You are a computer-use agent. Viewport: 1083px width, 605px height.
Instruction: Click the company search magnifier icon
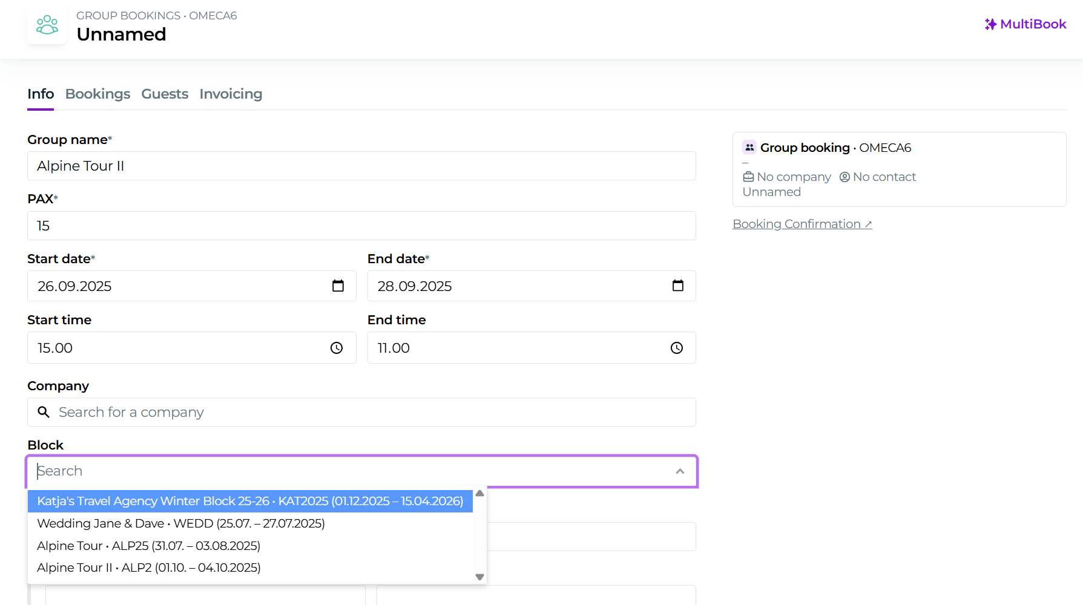[x=44, y=412]
